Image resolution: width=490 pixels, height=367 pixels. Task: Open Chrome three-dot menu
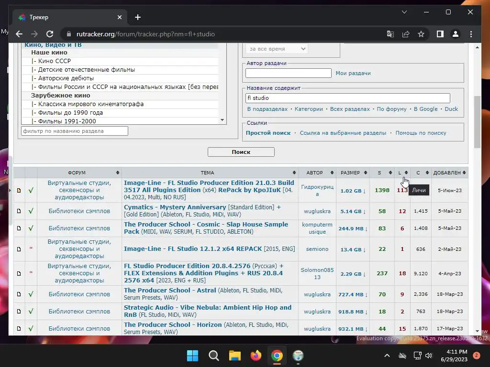471,34
